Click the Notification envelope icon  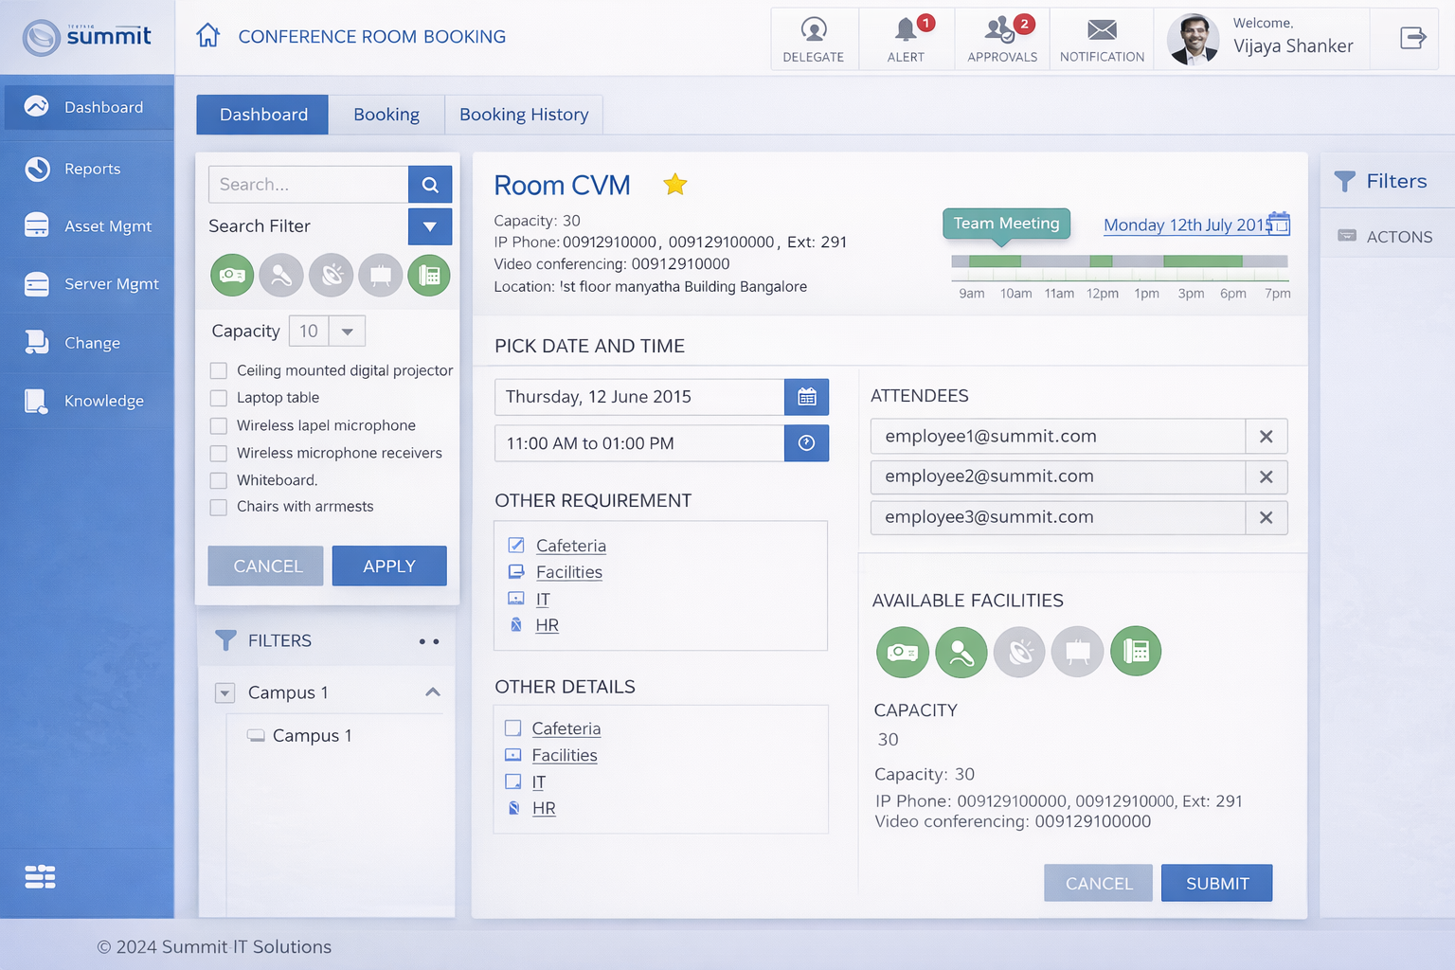coord(1102,30)
